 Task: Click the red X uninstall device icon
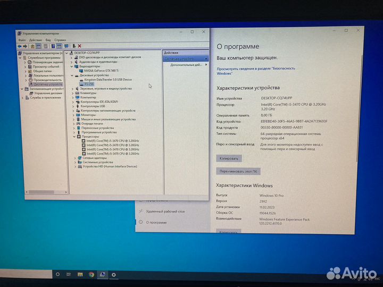click(x=79, y=46)
